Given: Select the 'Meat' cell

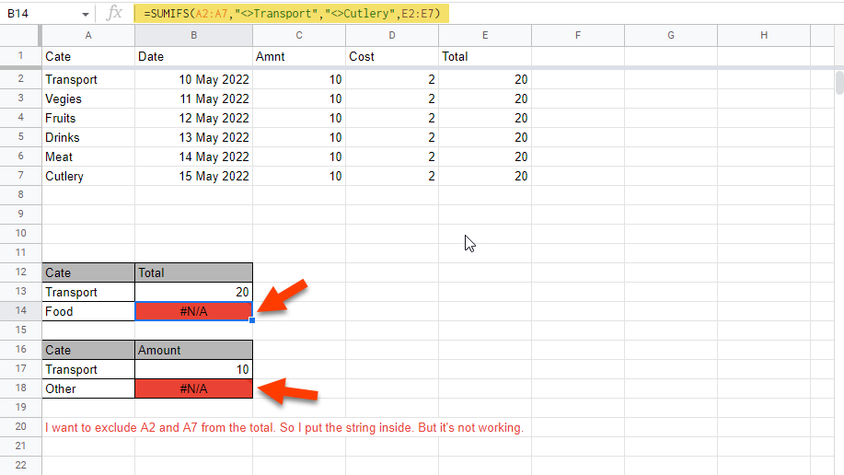Looking at the screenshot, I should pos(88,156).
